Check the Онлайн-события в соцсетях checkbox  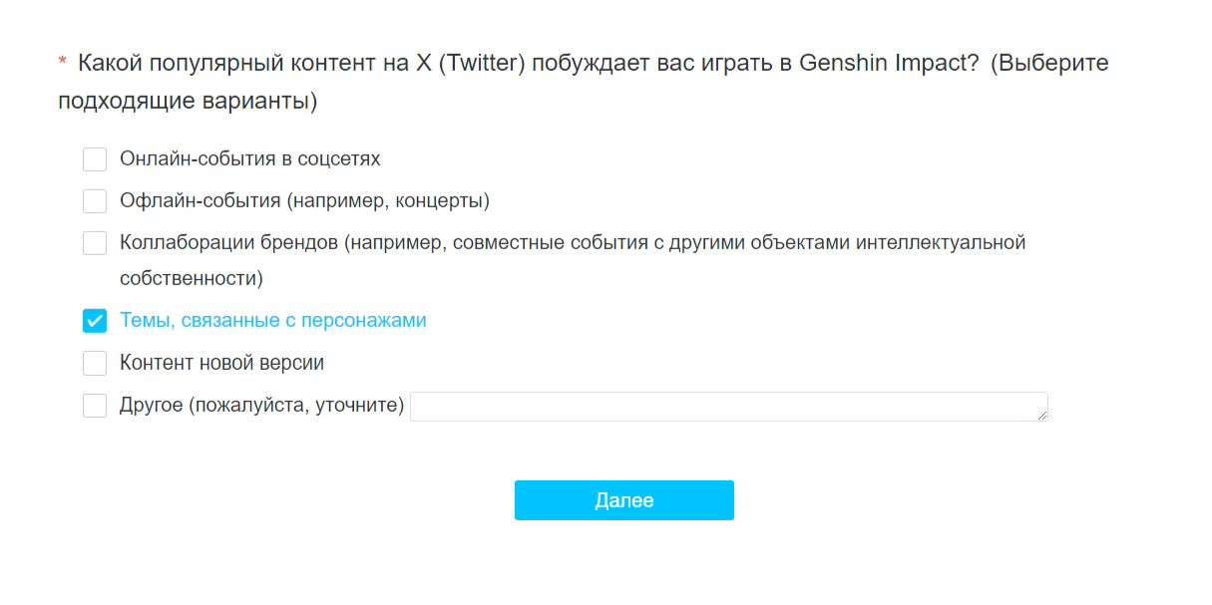point(95,159)
